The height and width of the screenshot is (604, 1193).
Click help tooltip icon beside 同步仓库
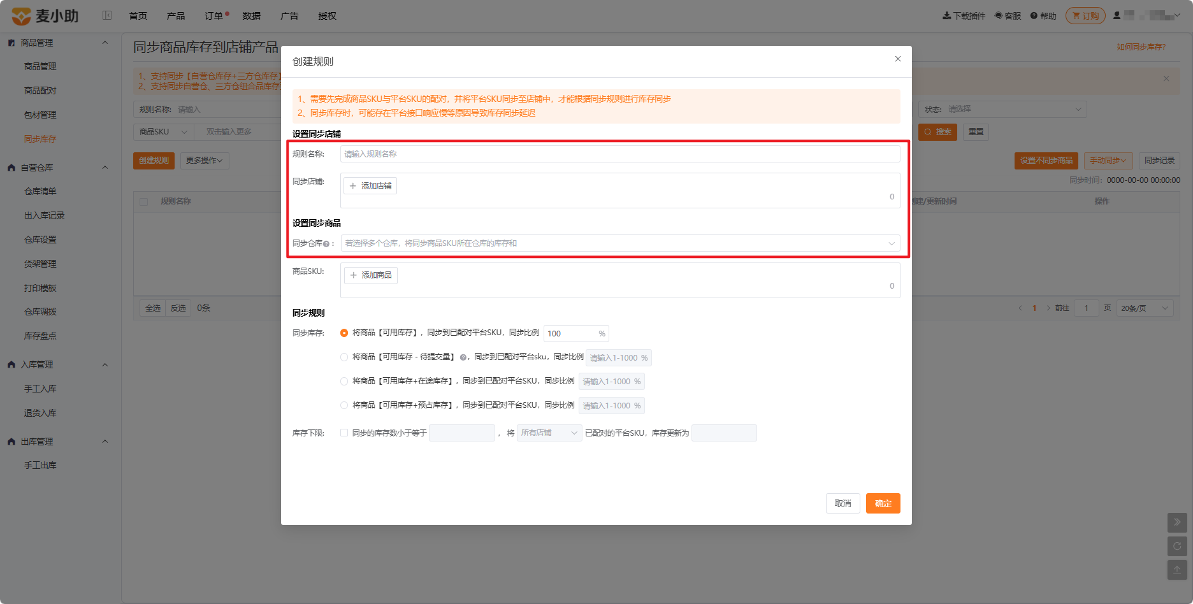[x=326, y=244]
